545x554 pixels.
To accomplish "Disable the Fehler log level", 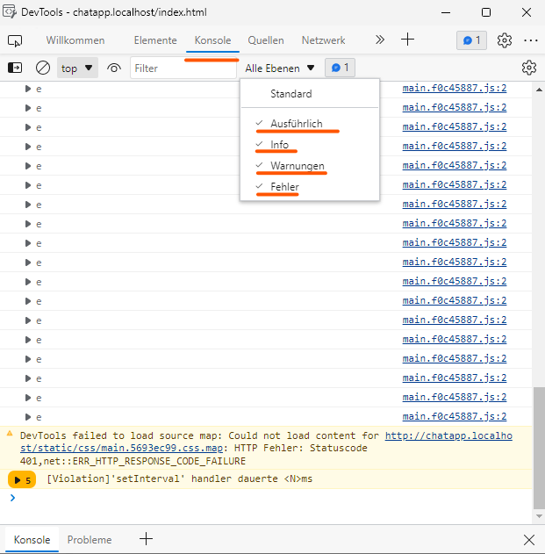I will (x=284, y=187).
